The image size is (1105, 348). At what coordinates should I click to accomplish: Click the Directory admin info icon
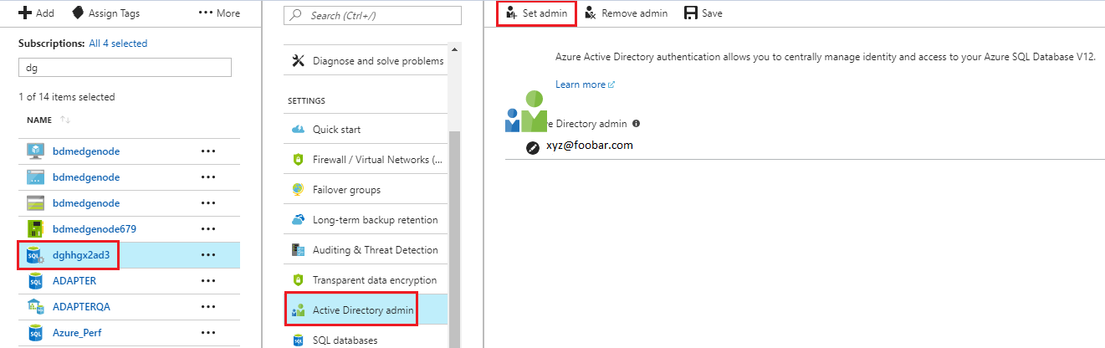coord(637,123)
